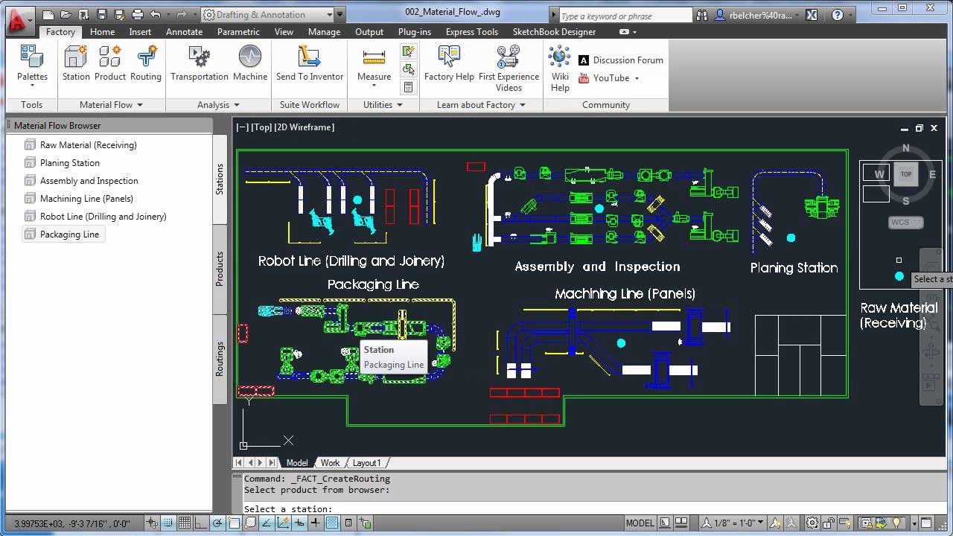The image size is (953, 536).
Task: Click TOP on the ViewCube
Action: tap(905, 173)
